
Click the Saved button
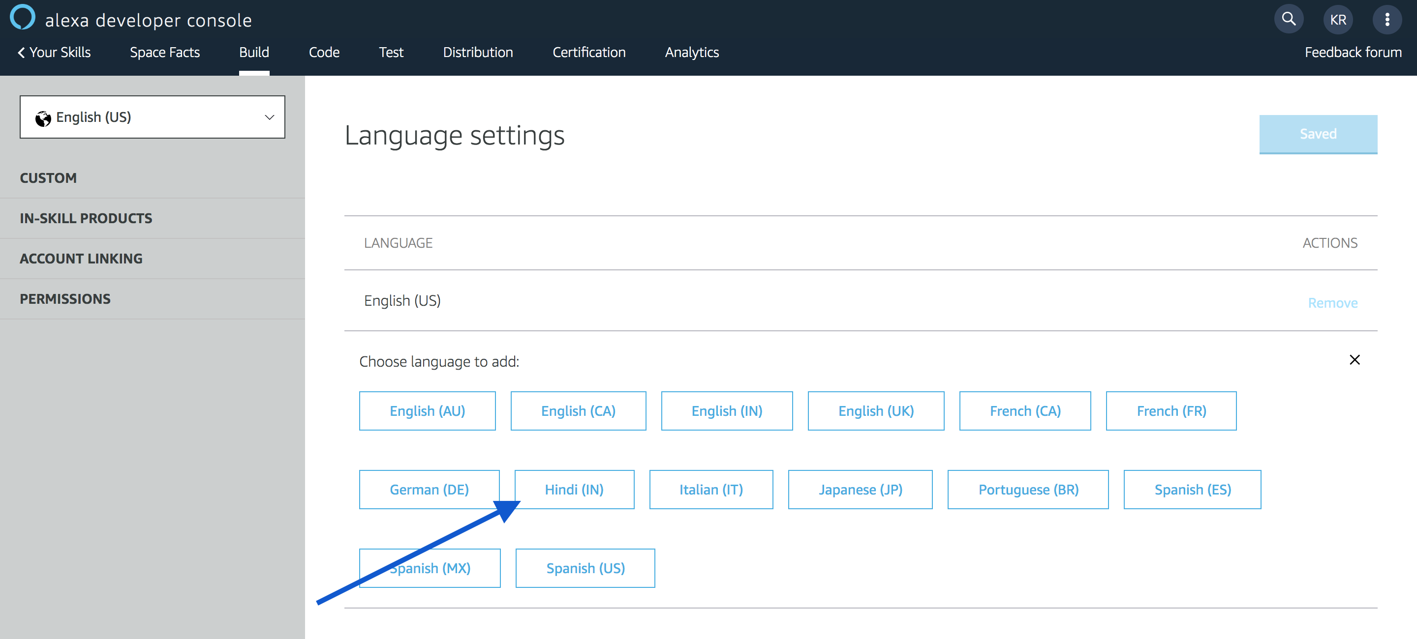coord(1318,134)
